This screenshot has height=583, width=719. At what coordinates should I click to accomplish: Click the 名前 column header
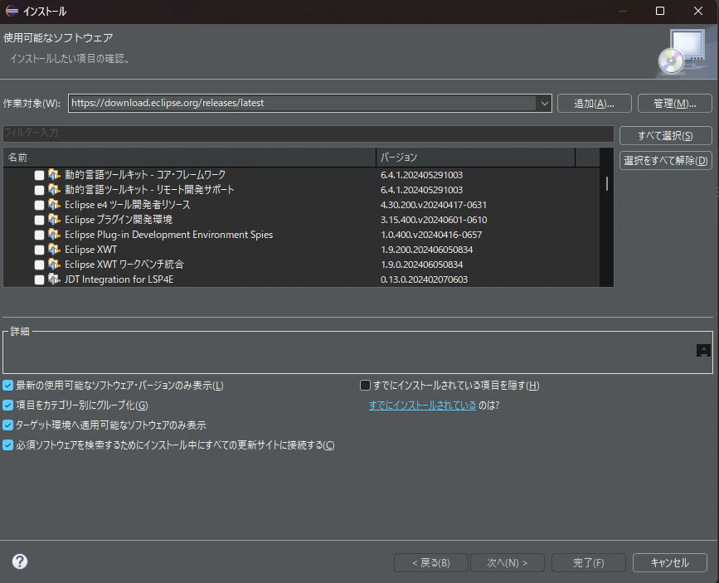(189, 158)
